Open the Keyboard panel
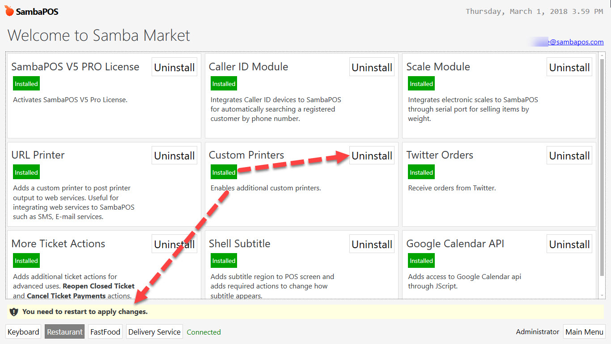This screenshot has width=611, height=344. pyautogui.click(x=23, y=331)
